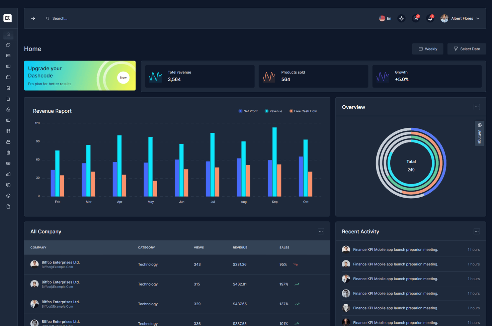Click the uptrend arrow beside 137%

297,304
